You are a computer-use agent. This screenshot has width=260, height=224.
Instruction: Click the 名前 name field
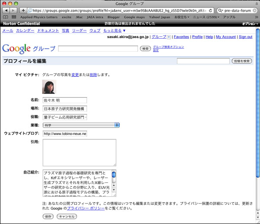point(65,100)
